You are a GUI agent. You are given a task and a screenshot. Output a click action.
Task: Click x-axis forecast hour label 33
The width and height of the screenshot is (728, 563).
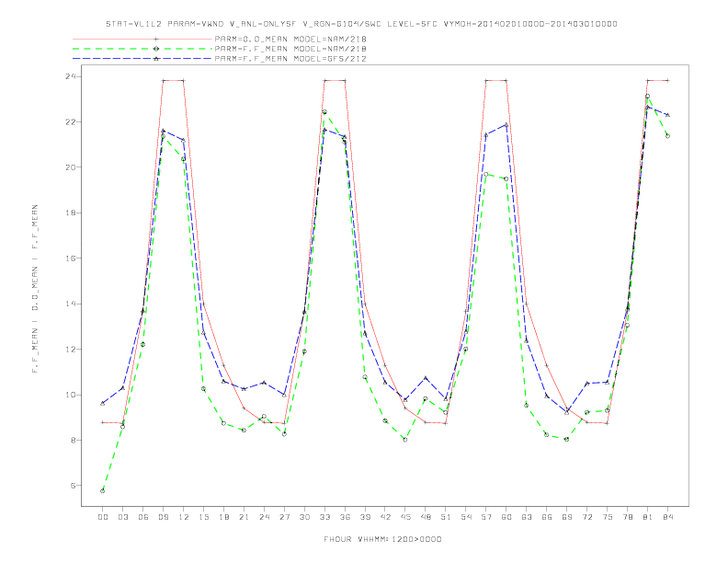pos(324,517)
